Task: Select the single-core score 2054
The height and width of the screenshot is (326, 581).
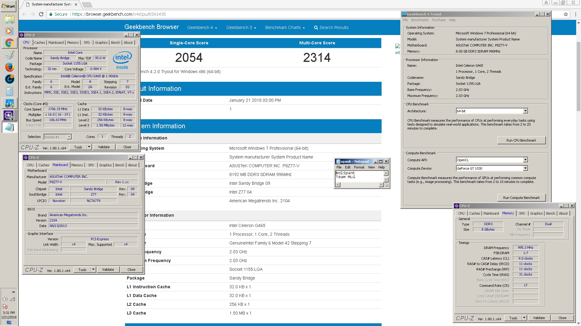Action: [x=189, y=58]
